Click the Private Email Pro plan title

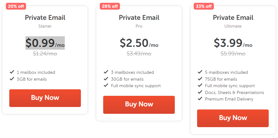[x=139, y=18]
